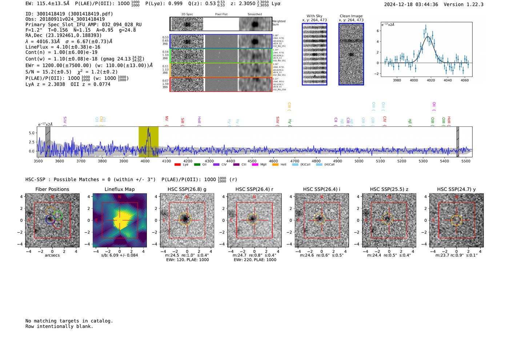This screenshot has width=509, height=346.
Task: Open the Lineflux Map panel
Action: 120,220
